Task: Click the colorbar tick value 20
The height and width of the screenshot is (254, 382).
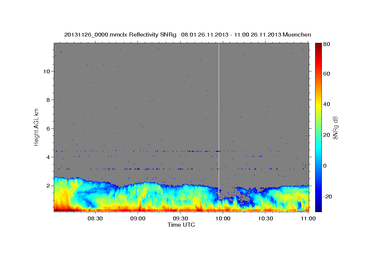Action: click(x=327, y=135)
